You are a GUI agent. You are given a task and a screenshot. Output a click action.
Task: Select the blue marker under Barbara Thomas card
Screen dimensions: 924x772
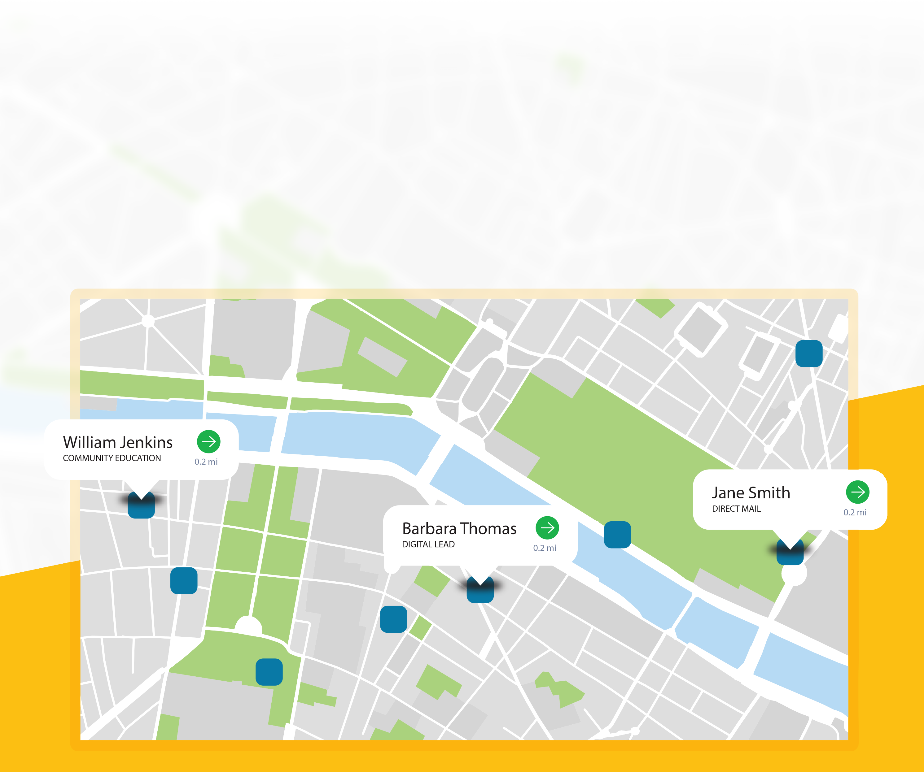[x=480, y=590]
